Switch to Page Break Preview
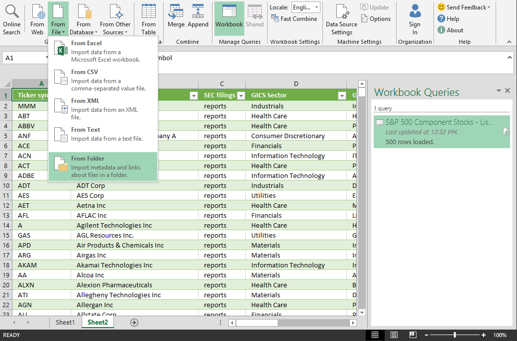This screenshot has width=517, height=341. pyautogui.click(x=413, y=335)
